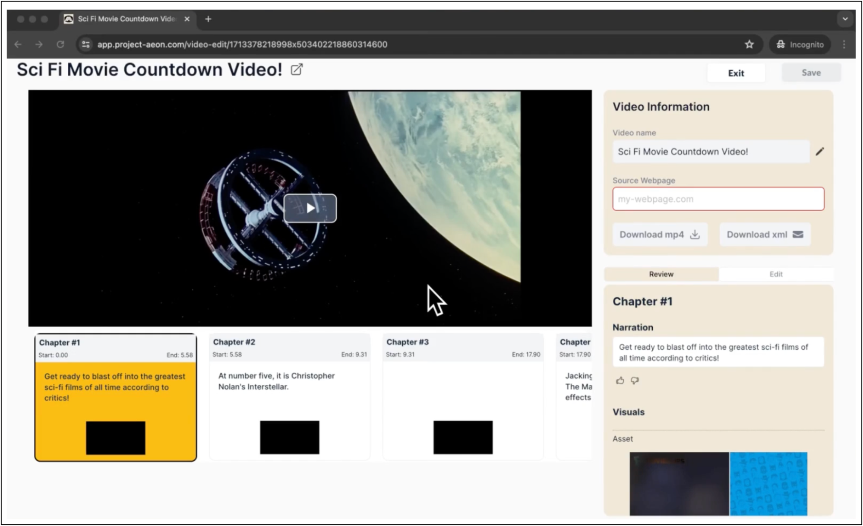Click the Download xml button
The width and height of the screenshot is (863, 526).
pyautogui.click(x=764, y=234)
